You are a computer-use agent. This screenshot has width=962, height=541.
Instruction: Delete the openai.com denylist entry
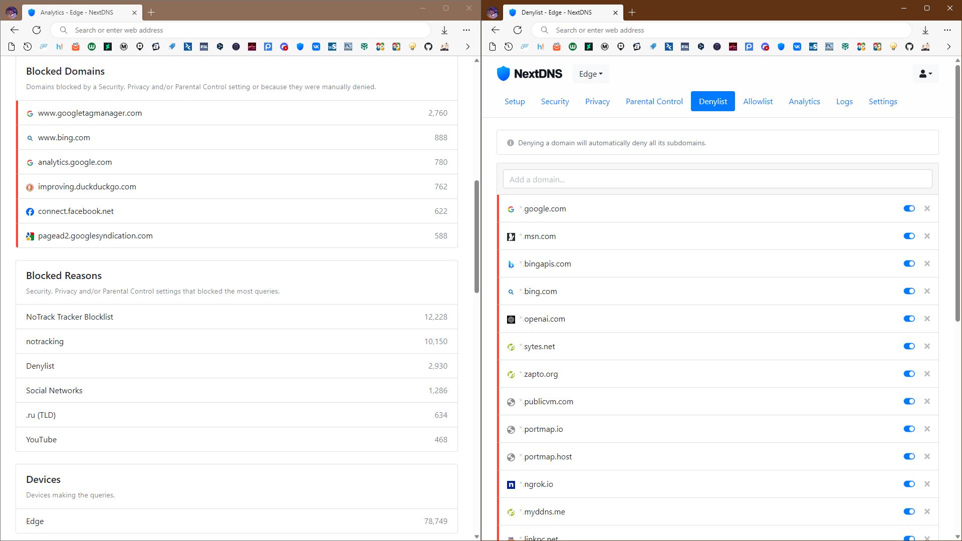coord(927,319)
